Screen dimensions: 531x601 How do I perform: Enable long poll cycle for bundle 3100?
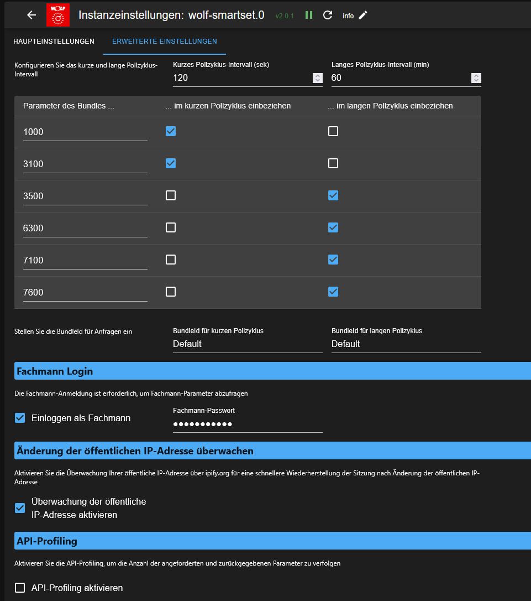pos(333,163)
